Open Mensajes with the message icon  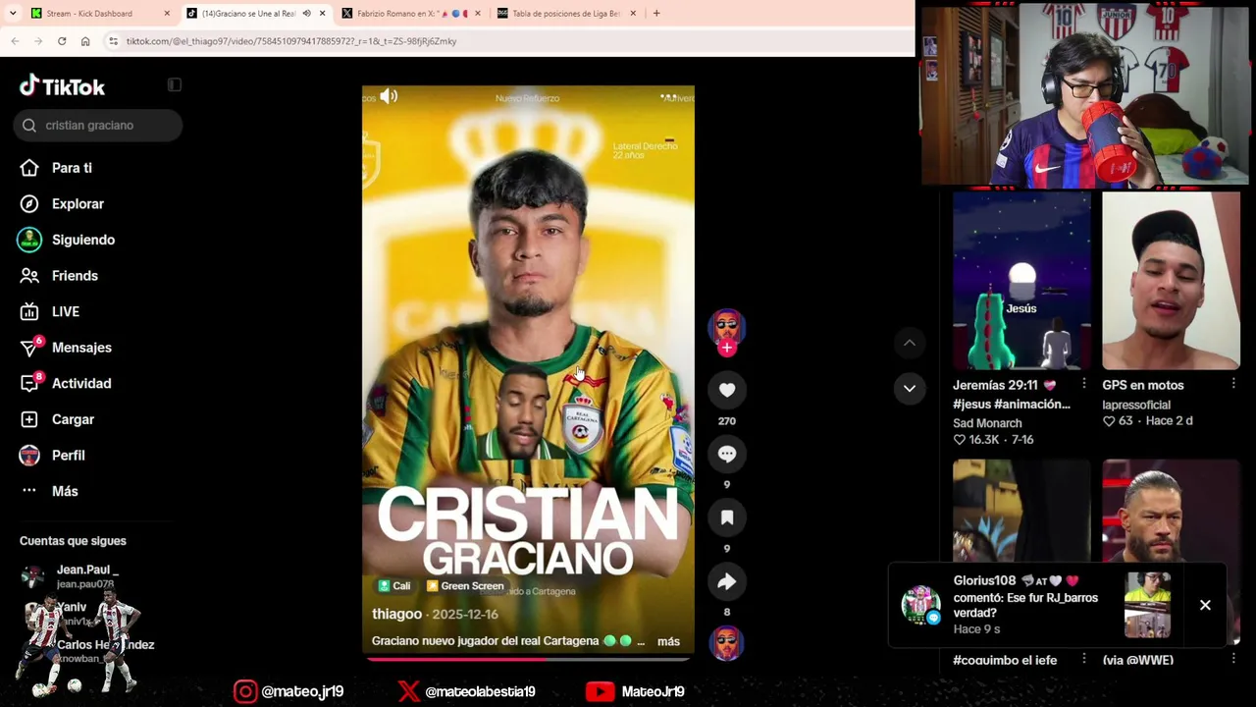click(30, 348)
